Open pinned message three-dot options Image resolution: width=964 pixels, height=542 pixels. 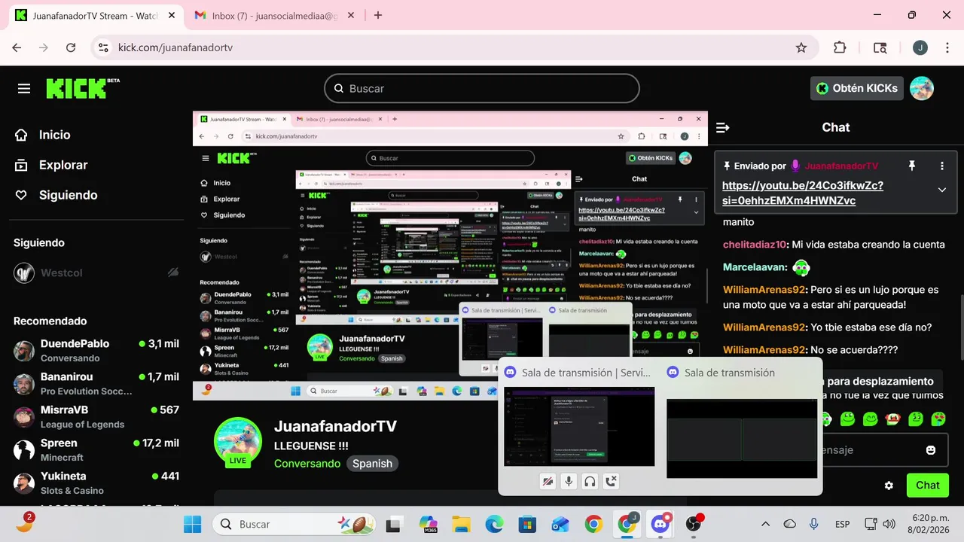[941, 166]
